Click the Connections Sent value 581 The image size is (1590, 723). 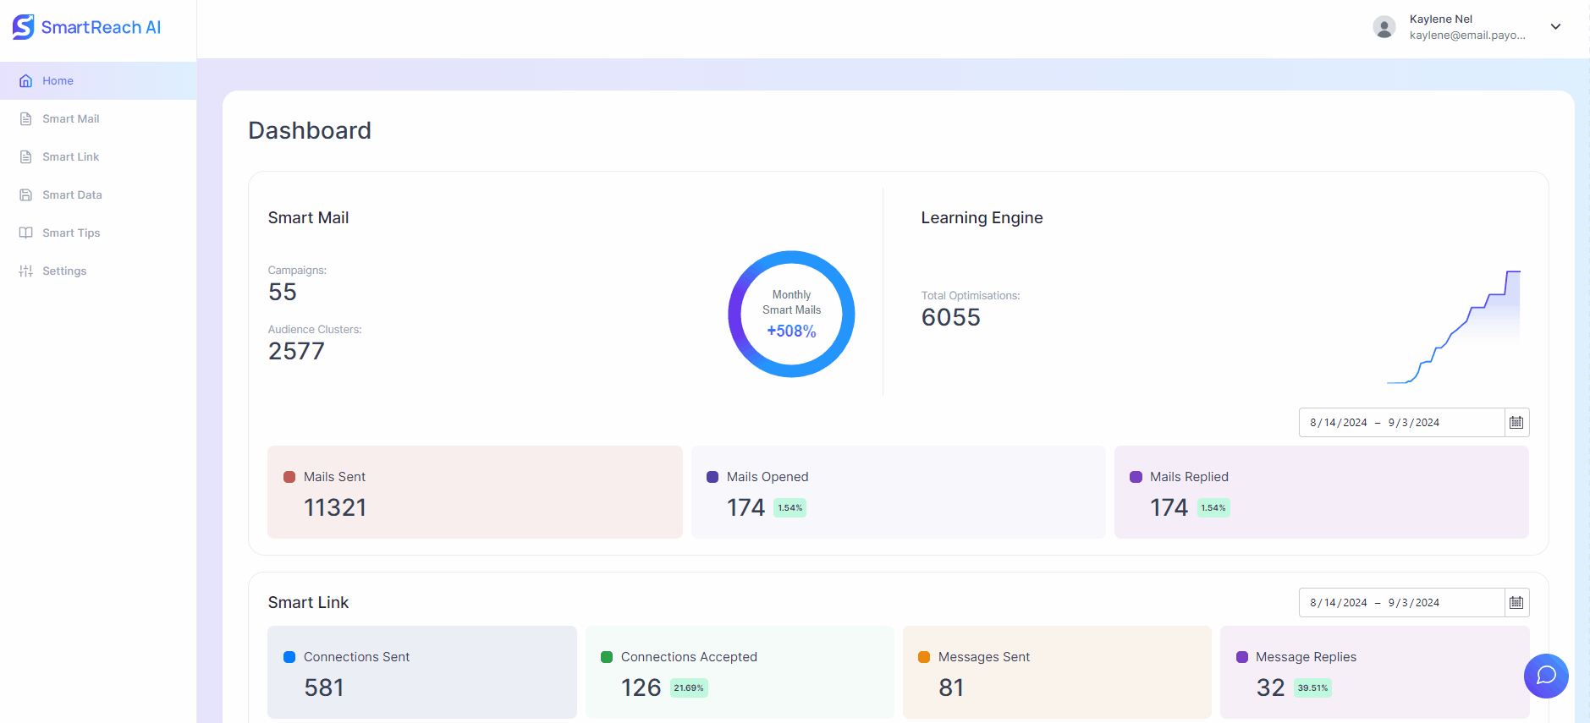(324, 687)
